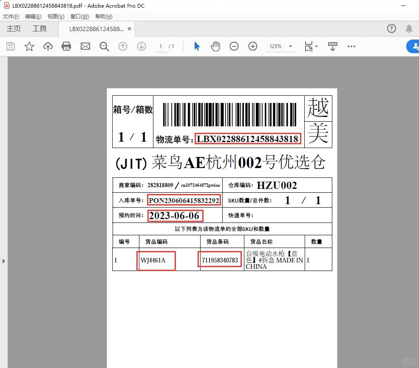419x368 pixels.
Task: Click the 货品名称 column header
Action: [261, 242]
